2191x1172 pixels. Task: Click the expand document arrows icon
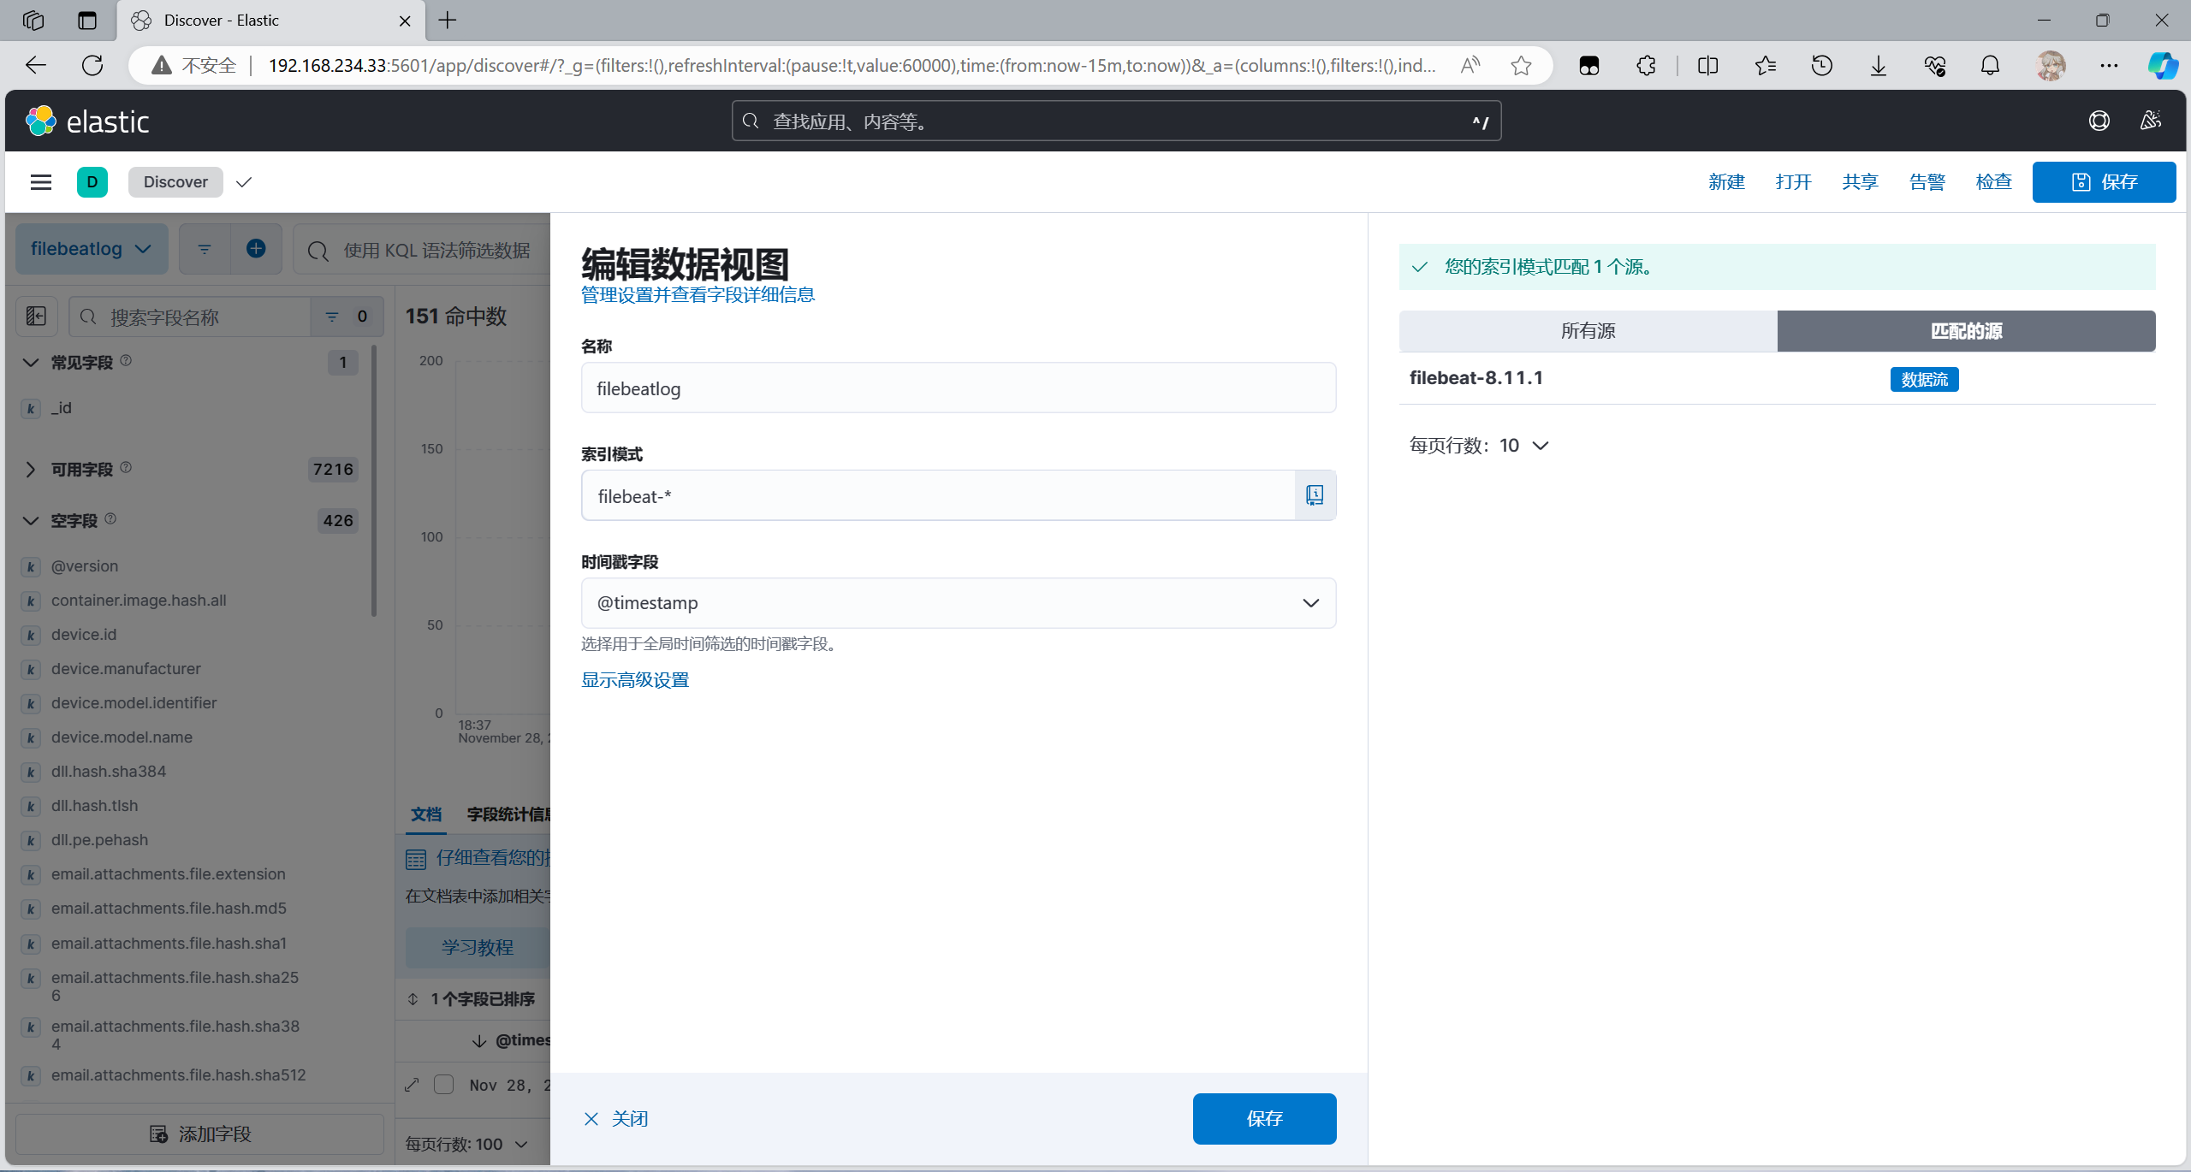[x=412, y=1085]
